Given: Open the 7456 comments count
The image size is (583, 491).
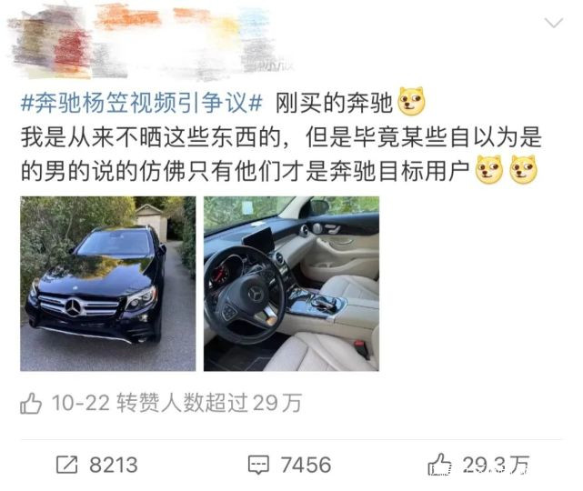Looking at the screenshot, I should [x=306, y=465].
